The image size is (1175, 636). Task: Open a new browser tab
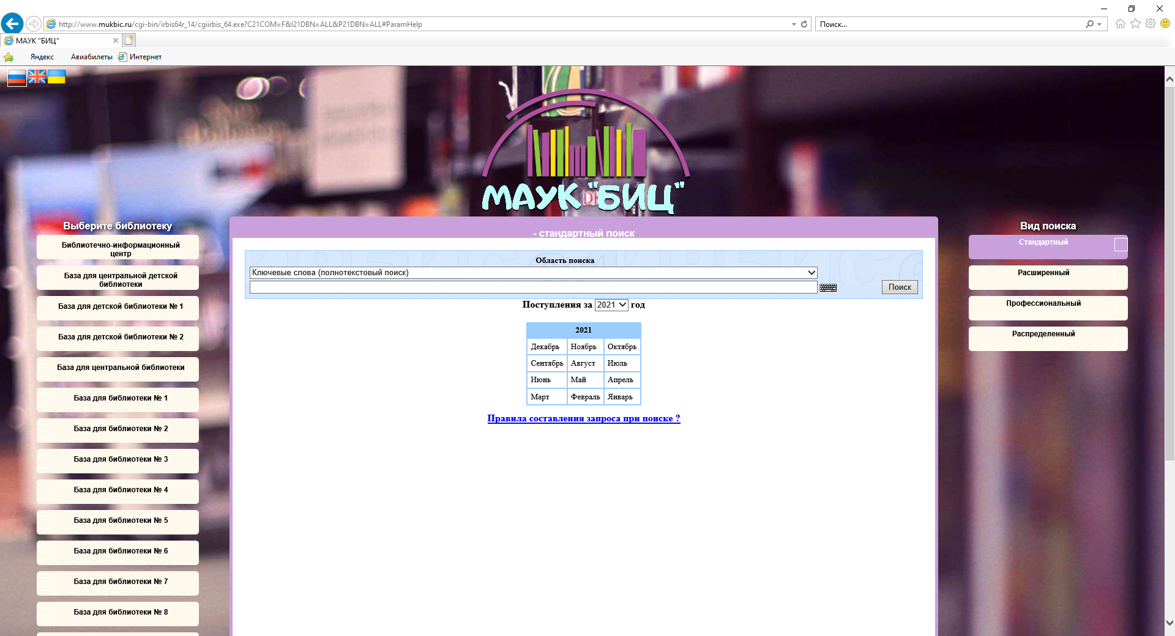tap(129, 40)
